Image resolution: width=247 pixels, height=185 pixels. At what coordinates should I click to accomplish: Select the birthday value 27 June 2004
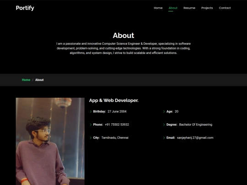click(x=117, y=111)
